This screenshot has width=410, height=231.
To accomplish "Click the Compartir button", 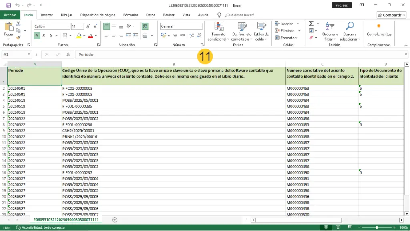I will 391,15.
